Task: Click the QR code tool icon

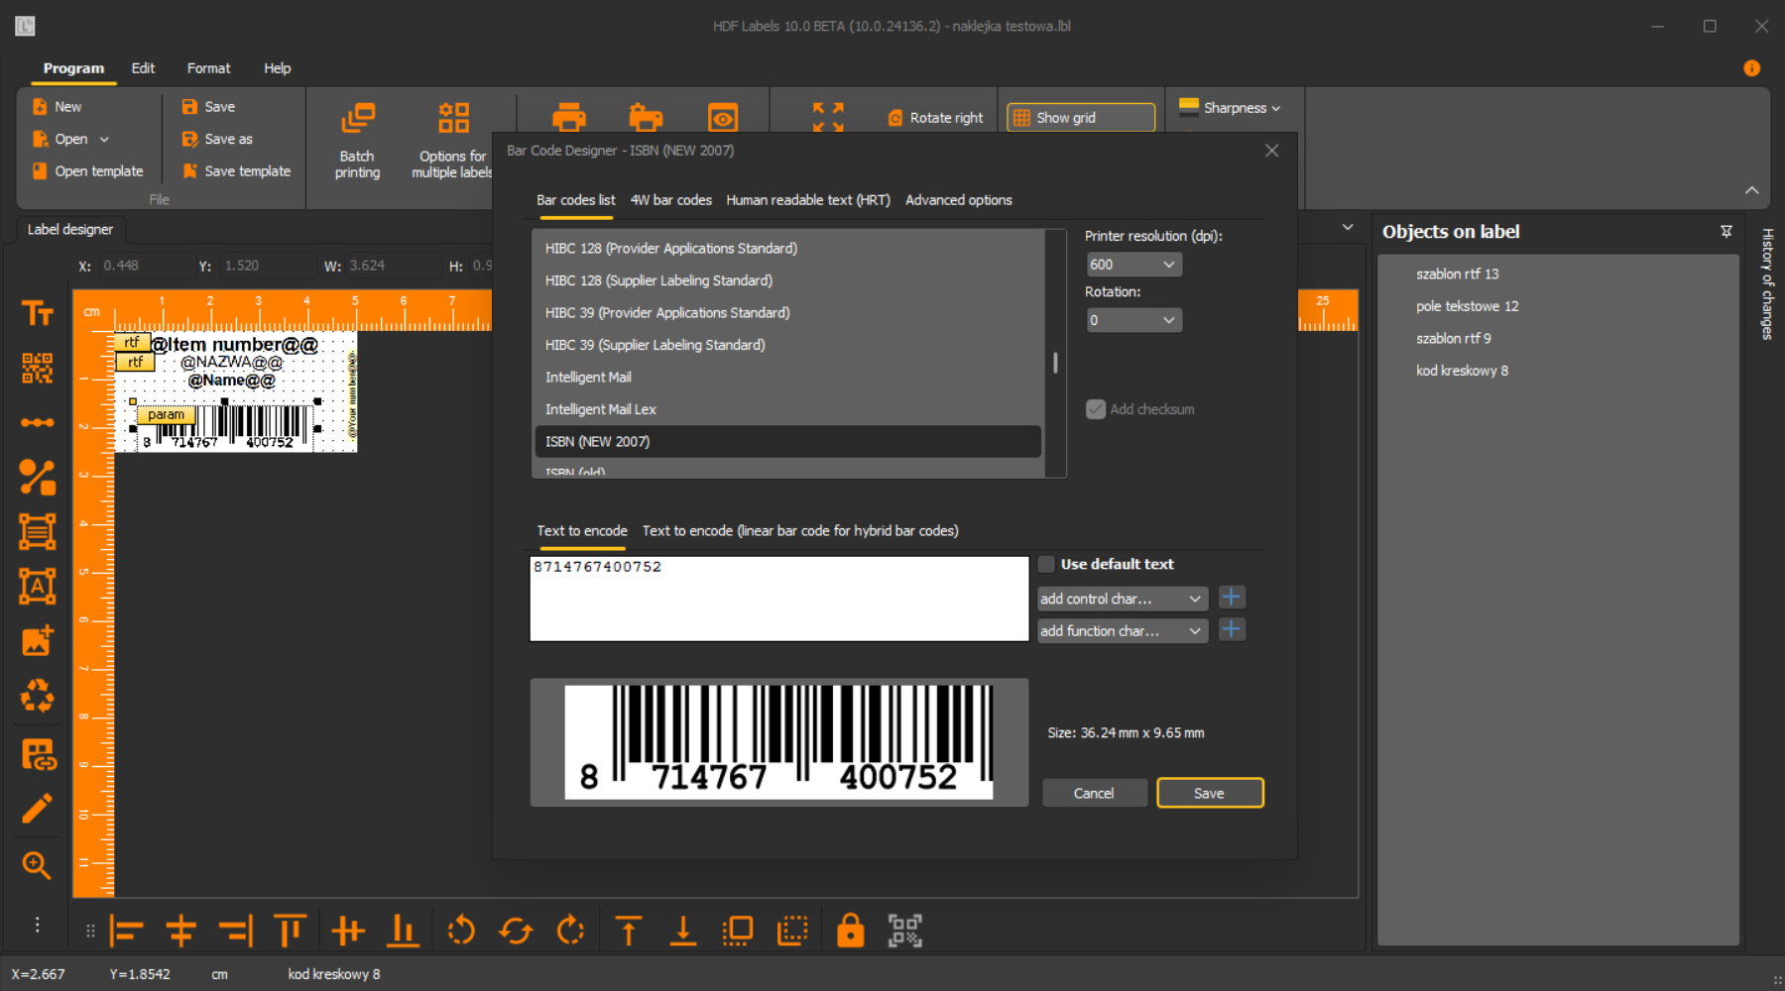Action: (x=37, y=369)
